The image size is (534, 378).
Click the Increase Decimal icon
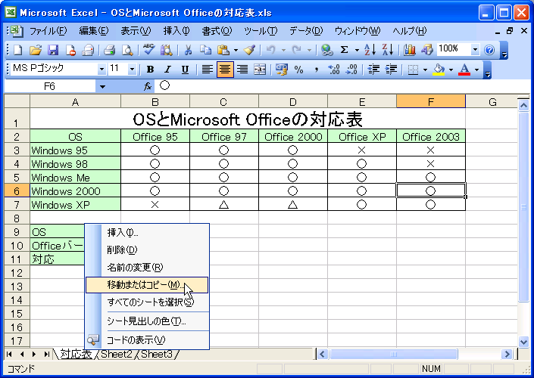coord(334,70)
